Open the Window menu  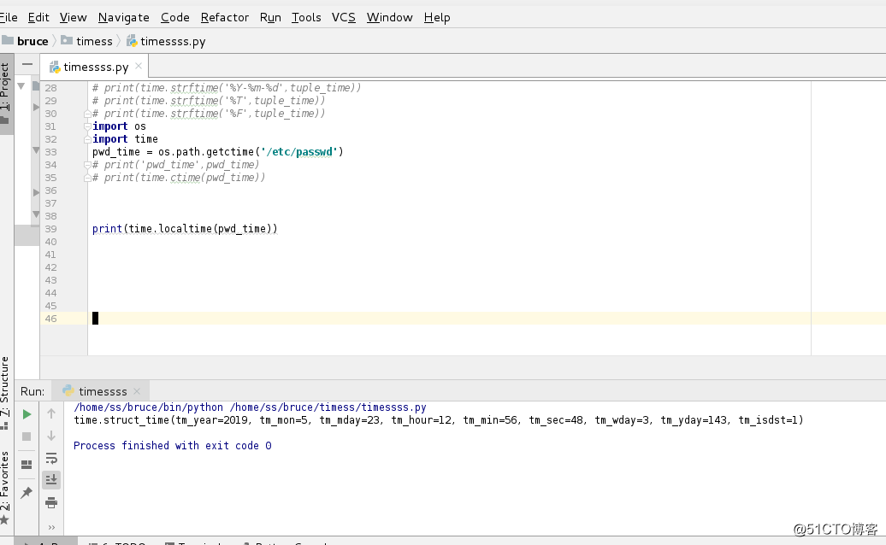[390, 17]
